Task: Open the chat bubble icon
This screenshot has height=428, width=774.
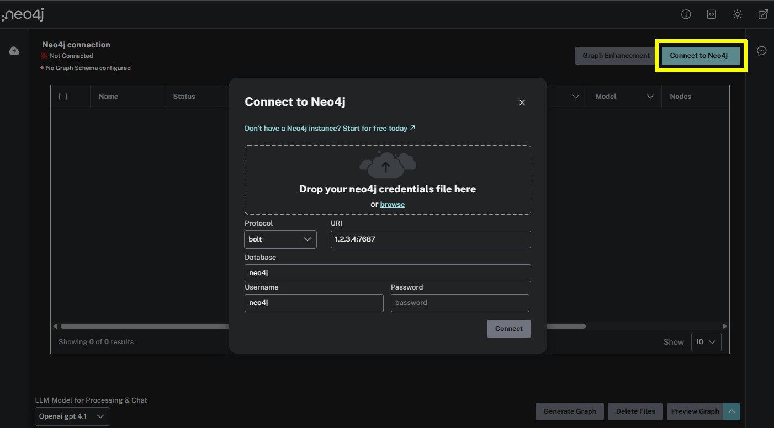Action: (x=762, y=51)
